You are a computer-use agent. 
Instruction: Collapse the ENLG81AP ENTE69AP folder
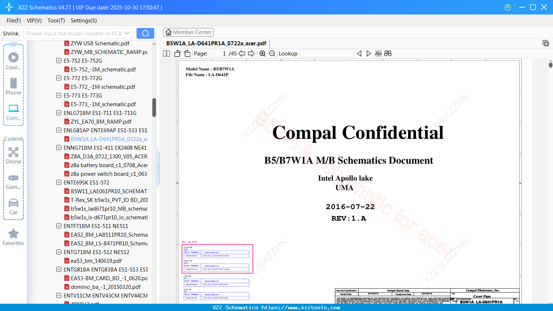(x=58, y=130)
